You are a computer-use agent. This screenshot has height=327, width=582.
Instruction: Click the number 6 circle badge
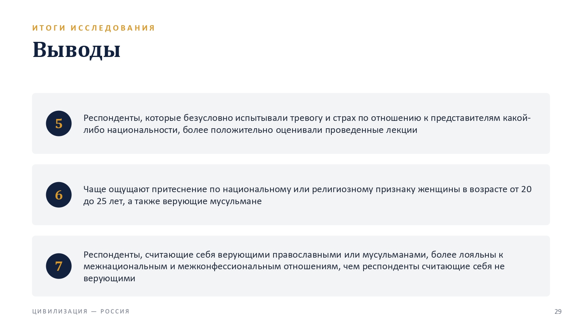click(x=59, y=195)
